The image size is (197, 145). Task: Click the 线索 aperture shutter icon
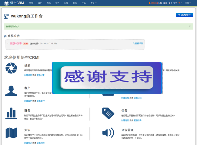coord(11,68)
